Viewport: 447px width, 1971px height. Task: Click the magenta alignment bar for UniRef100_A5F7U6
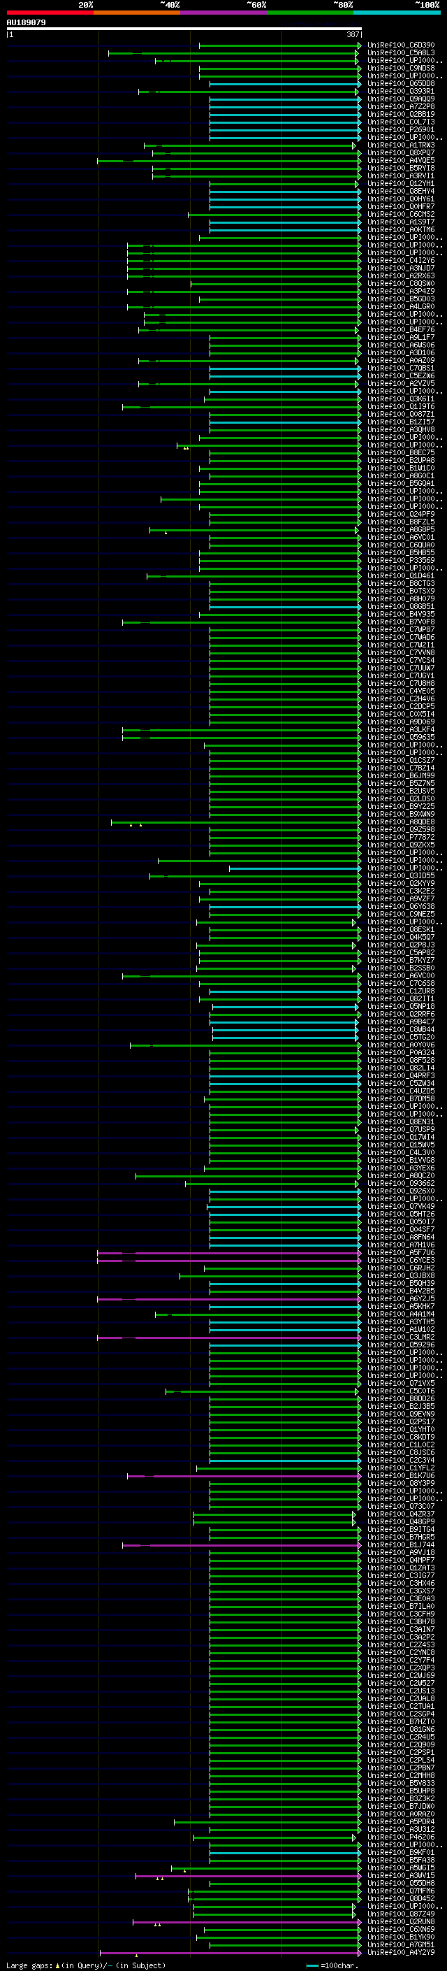(x=229, y=1254)
